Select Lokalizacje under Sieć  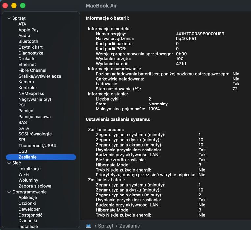coord(30,169)
